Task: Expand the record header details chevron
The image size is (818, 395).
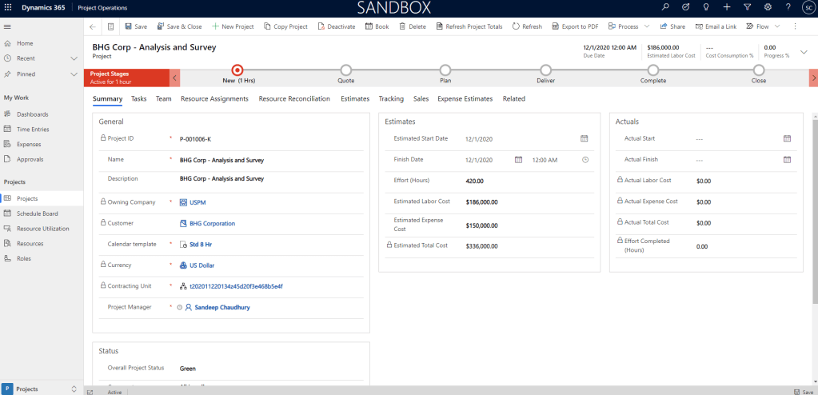Action: [x=804, y=51]
